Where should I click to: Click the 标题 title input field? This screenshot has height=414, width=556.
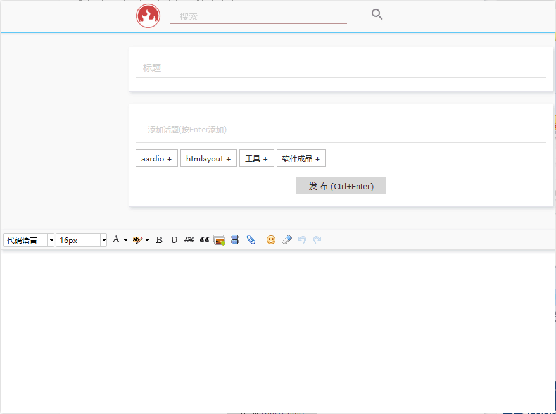coord(341,68)
